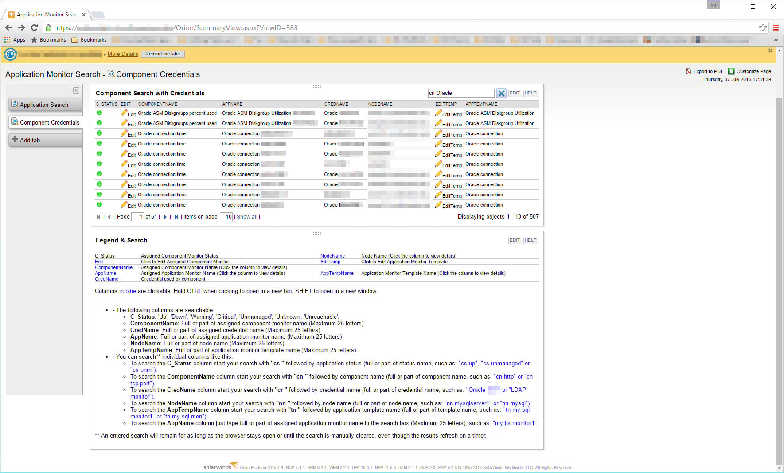Click HELP in the Component Search panel
Screen dimensions: 784x473
coord(530,93)
